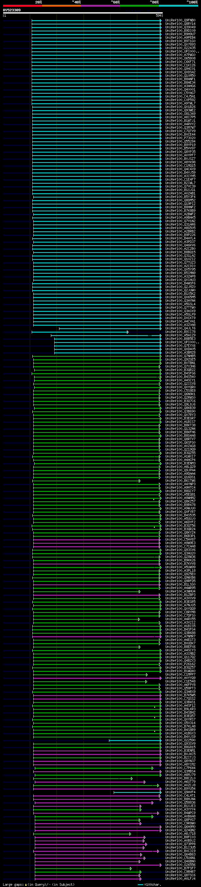
Task: Select label UniRef100_A6UT79
Action: click(180, 782)
